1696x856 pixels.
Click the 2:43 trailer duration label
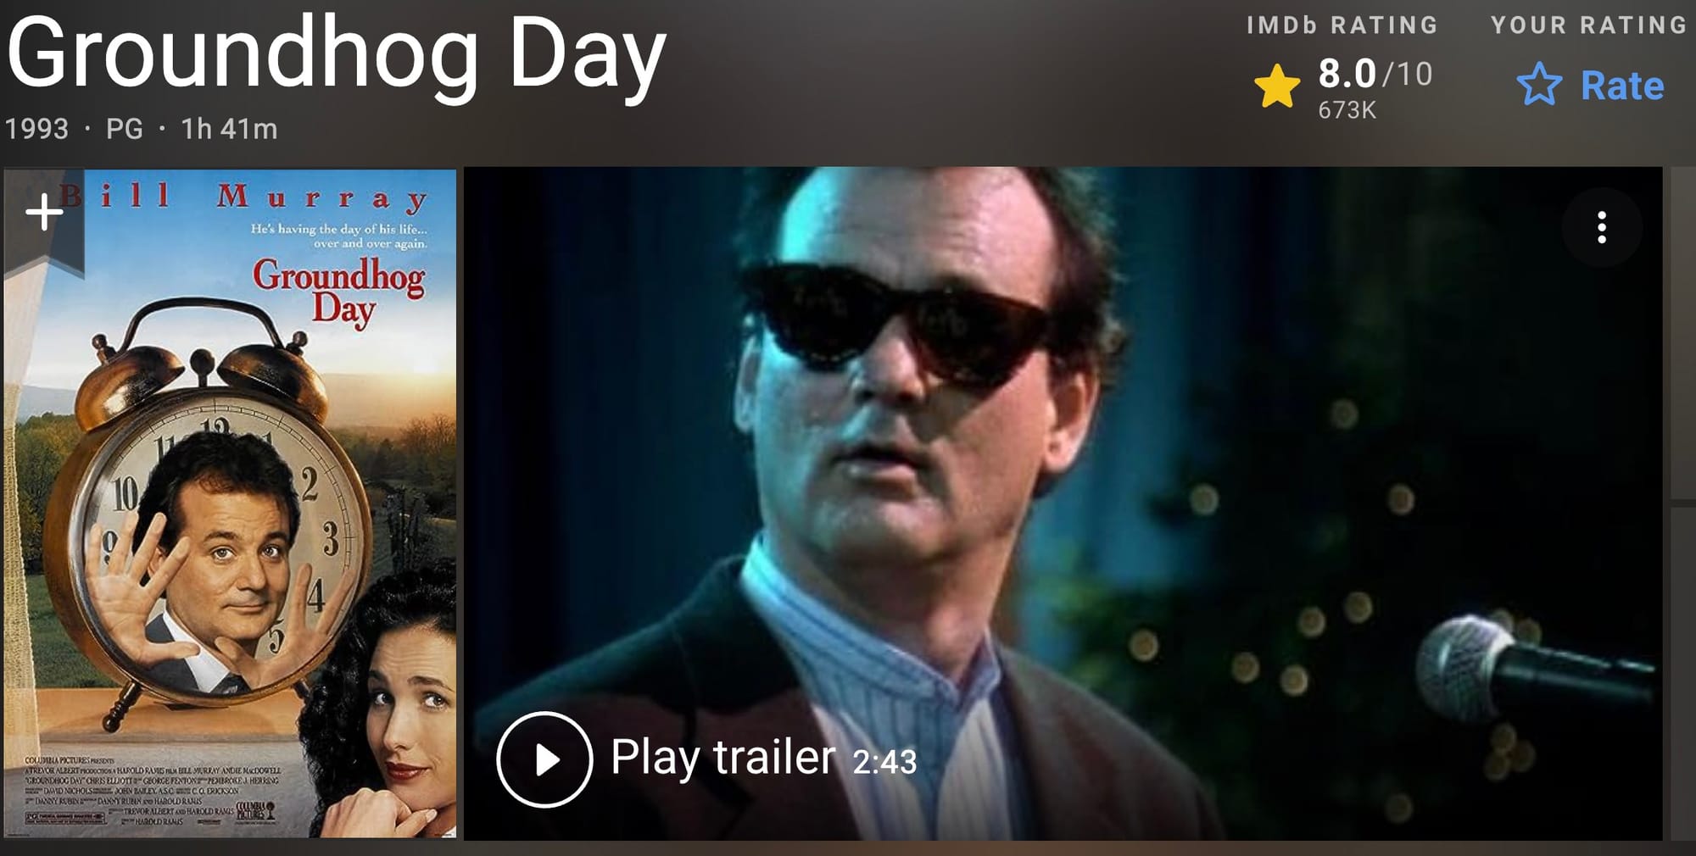884,761
